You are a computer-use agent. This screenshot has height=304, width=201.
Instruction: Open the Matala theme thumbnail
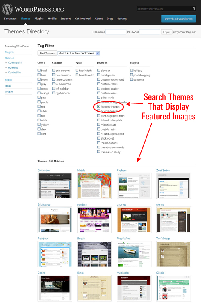point(94,186)
